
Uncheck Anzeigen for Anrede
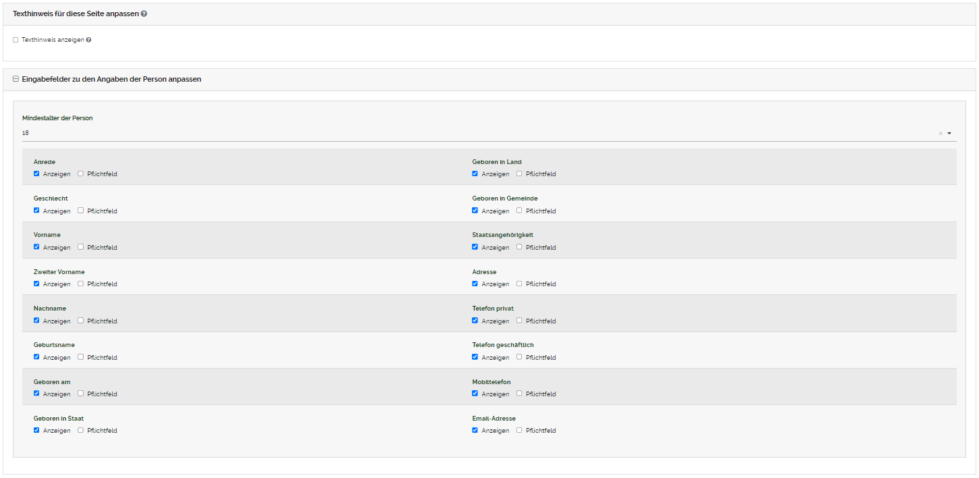pyautogui.click(x=36, y=174)
